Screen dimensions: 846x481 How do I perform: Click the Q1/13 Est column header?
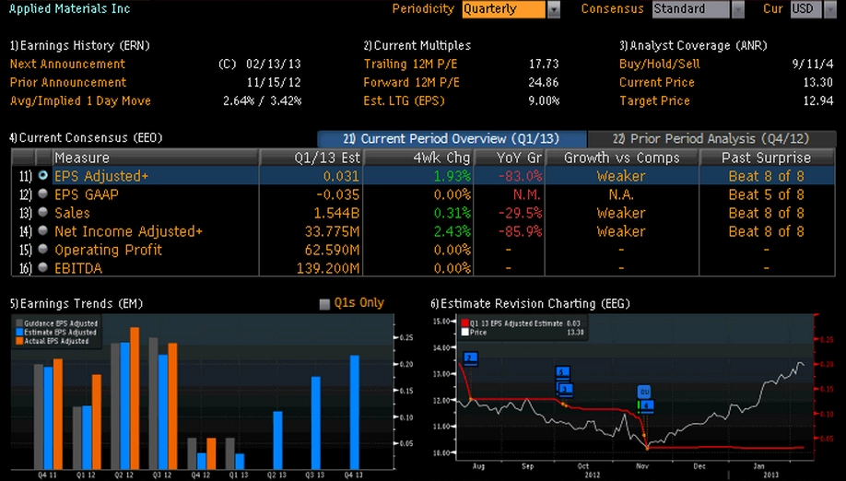point(311,158)
